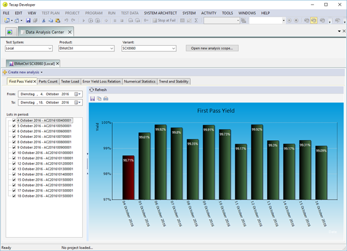Image resolution: width=347 pixels, height=251 pixels.
Task: Click the print chart icon
Action: (105, 99)
